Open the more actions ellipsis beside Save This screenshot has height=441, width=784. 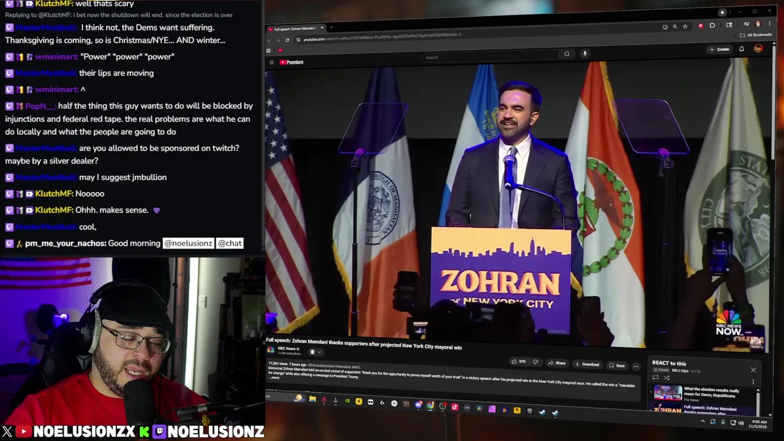click(x=636, y=366)
